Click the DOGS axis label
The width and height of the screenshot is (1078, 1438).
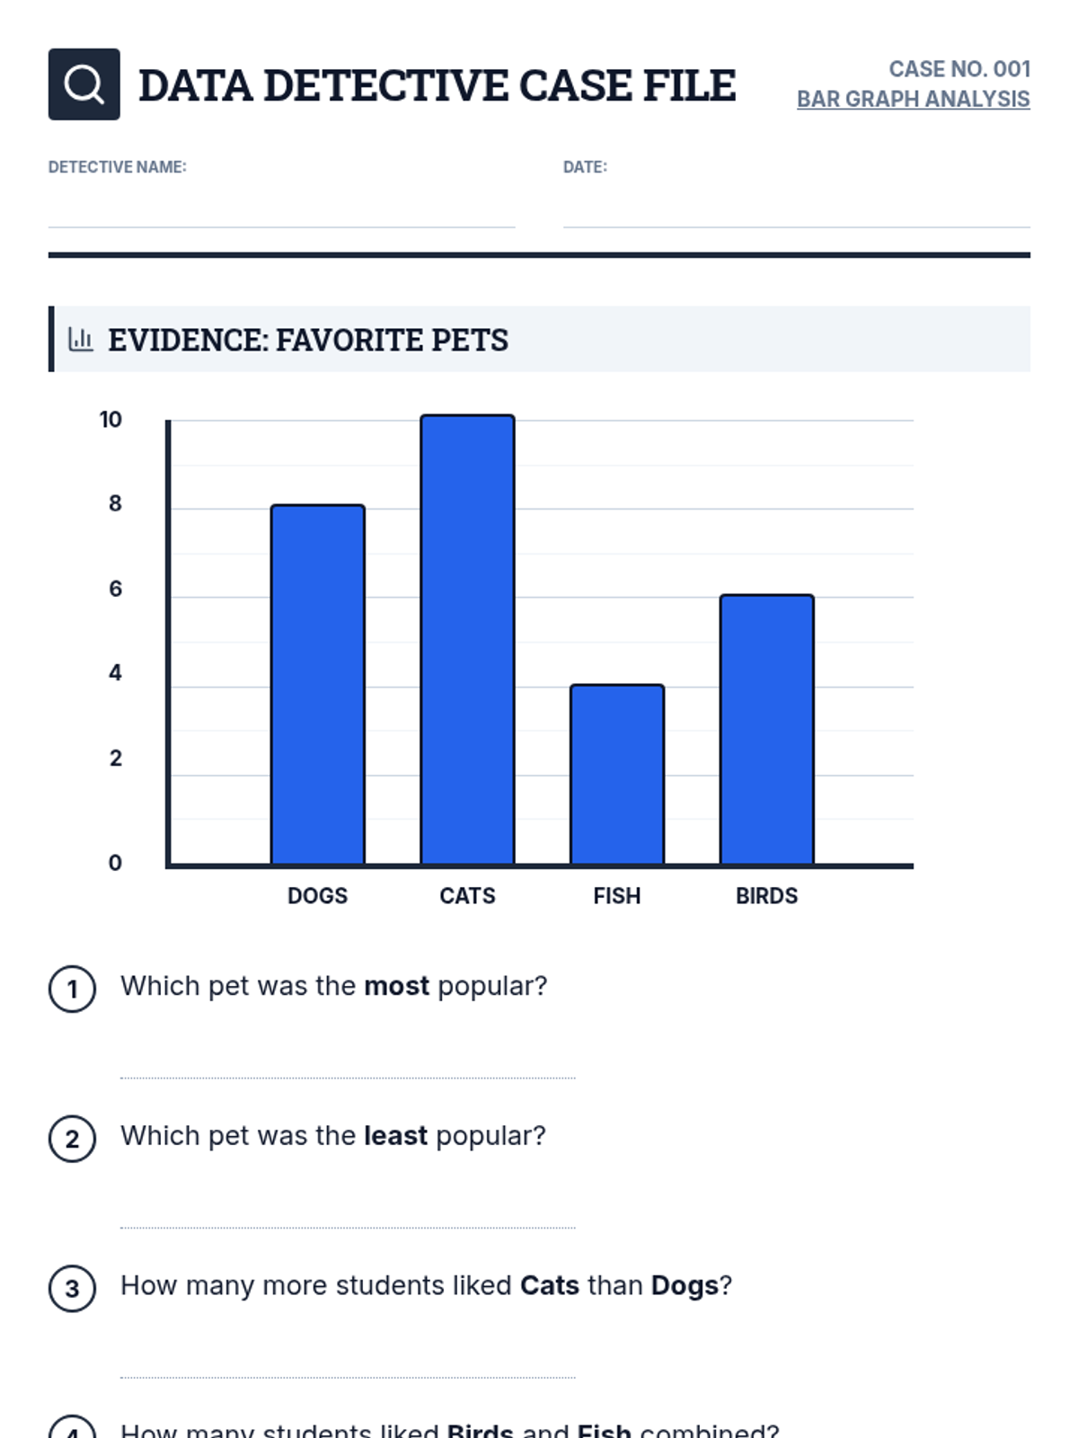click(317, 896)
